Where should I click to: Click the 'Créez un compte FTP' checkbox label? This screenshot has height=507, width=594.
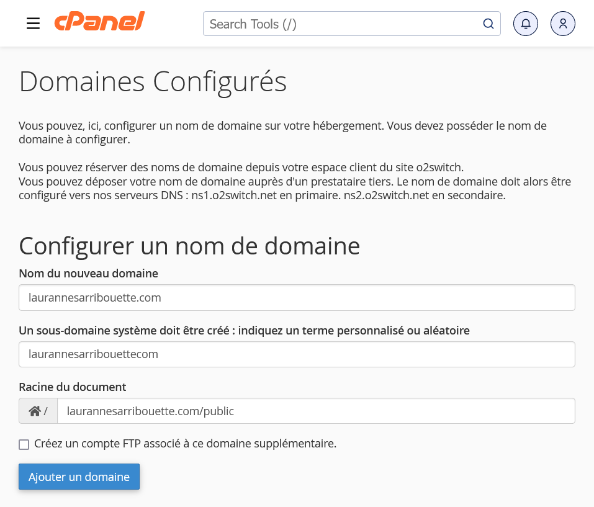(185, 444)
